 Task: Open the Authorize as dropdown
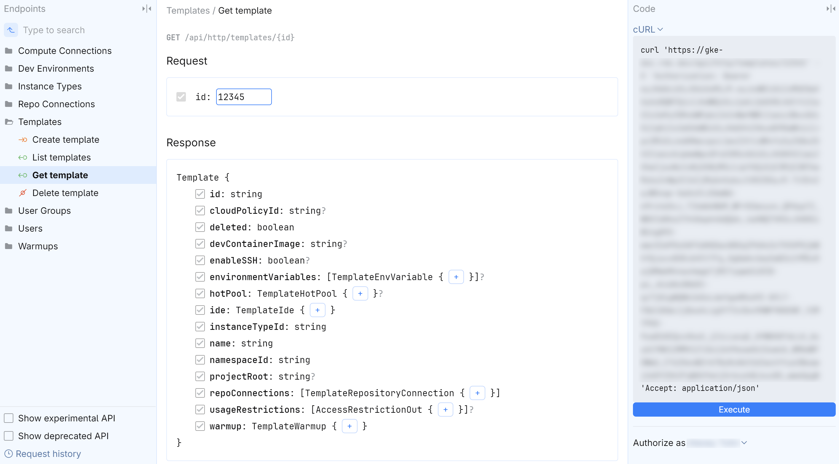point(744,442)
